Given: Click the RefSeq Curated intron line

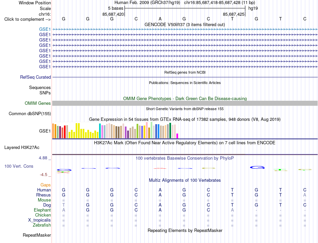Looking at the screenshot, I should coord(185,77).
